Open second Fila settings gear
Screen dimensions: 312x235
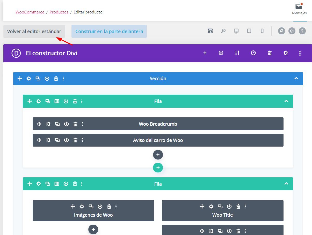click(39, 184)
